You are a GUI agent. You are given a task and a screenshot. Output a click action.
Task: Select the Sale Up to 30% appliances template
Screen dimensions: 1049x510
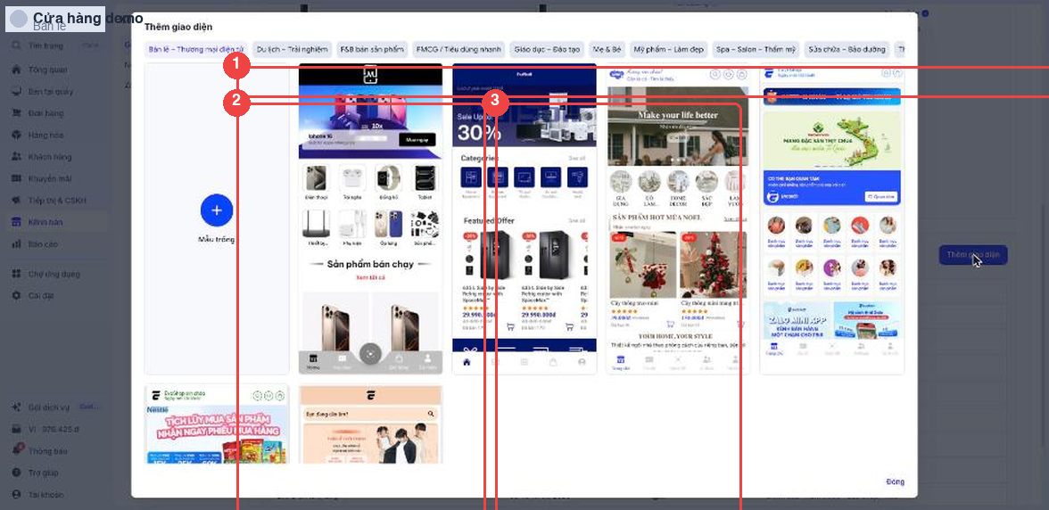pos(524,218)
